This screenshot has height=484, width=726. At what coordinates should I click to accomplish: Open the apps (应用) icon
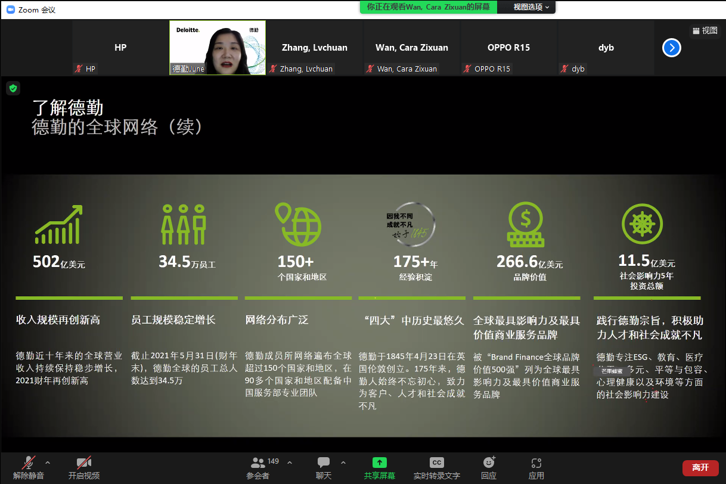point(536,463)
